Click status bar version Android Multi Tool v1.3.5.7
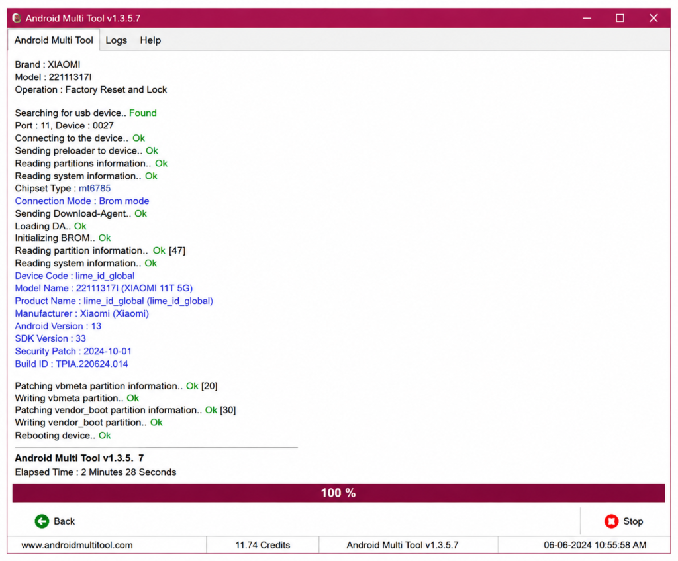The height and width of the screenshot is (561, 678). point(402,545)
